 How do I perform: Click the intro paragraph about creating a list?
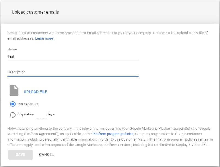[107, 33]
